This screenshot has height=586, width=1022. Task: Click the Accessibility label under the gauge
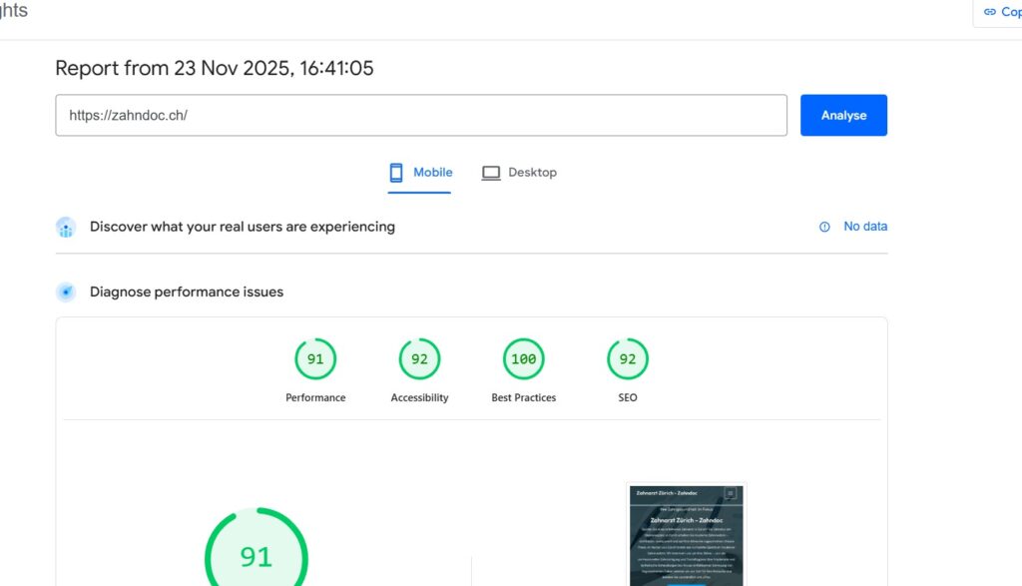419,397
